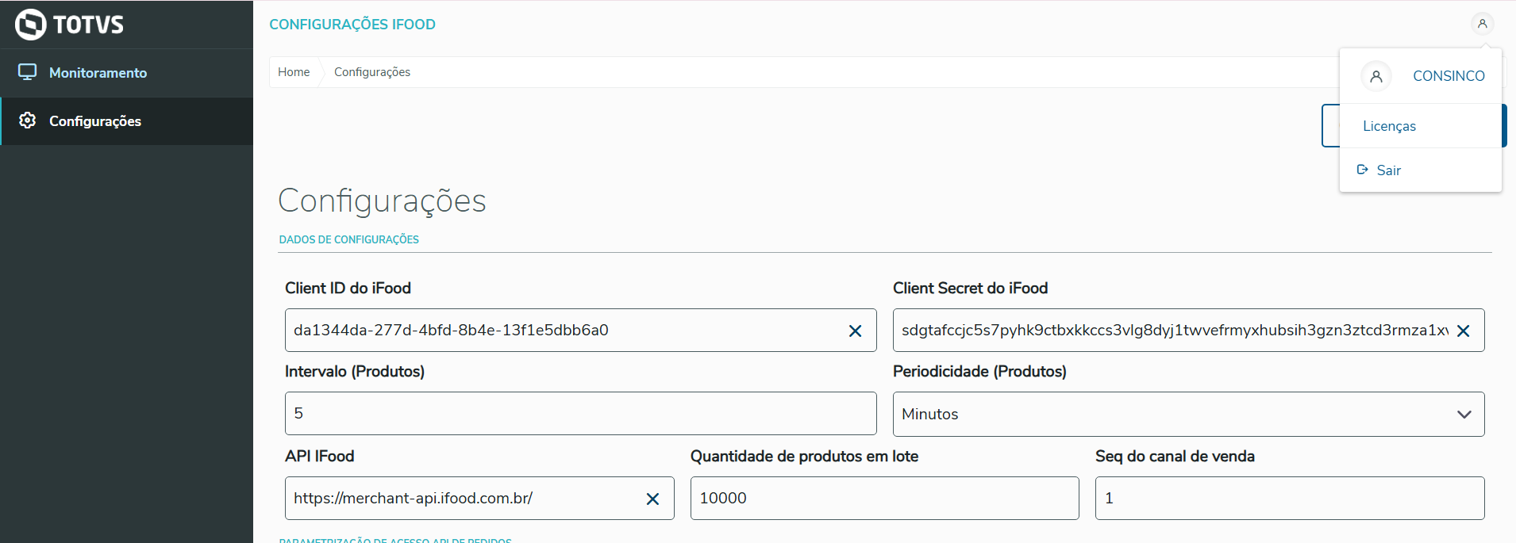Screen dimensions: 1516x543
Task: Clear the Client Secret do iFood field
Action: click(1463, 331)
